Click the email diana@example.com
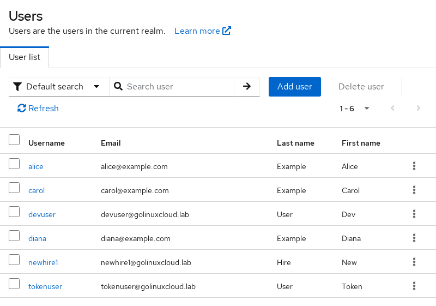The image size is (436, 306). 135,238
